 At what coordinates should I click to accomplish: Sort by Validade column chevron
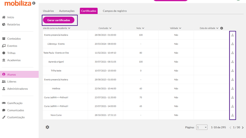(x=180, y=28)
